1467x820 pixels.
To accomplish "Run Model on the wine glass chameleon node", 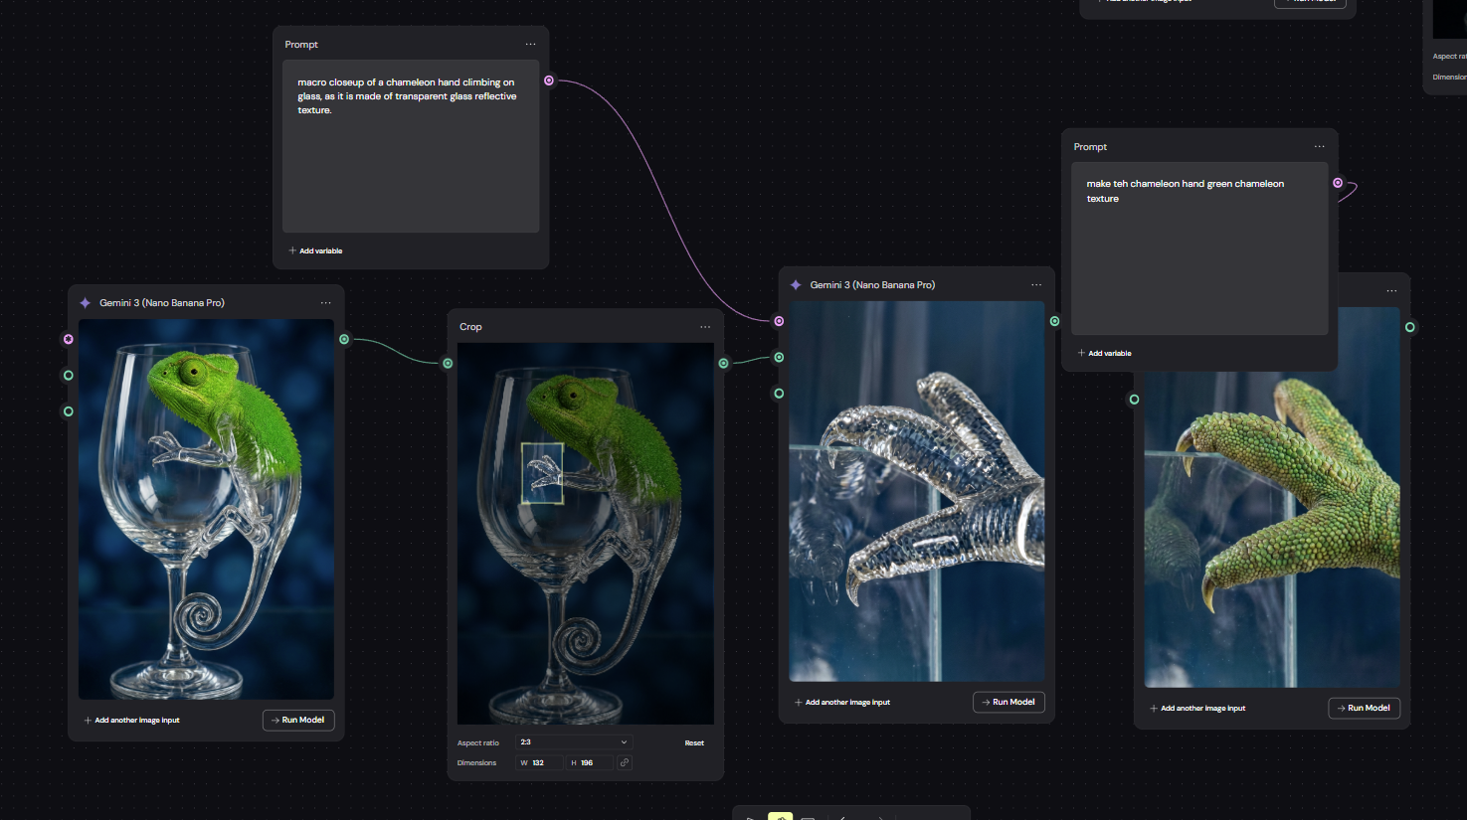I will tap(298, 720).
